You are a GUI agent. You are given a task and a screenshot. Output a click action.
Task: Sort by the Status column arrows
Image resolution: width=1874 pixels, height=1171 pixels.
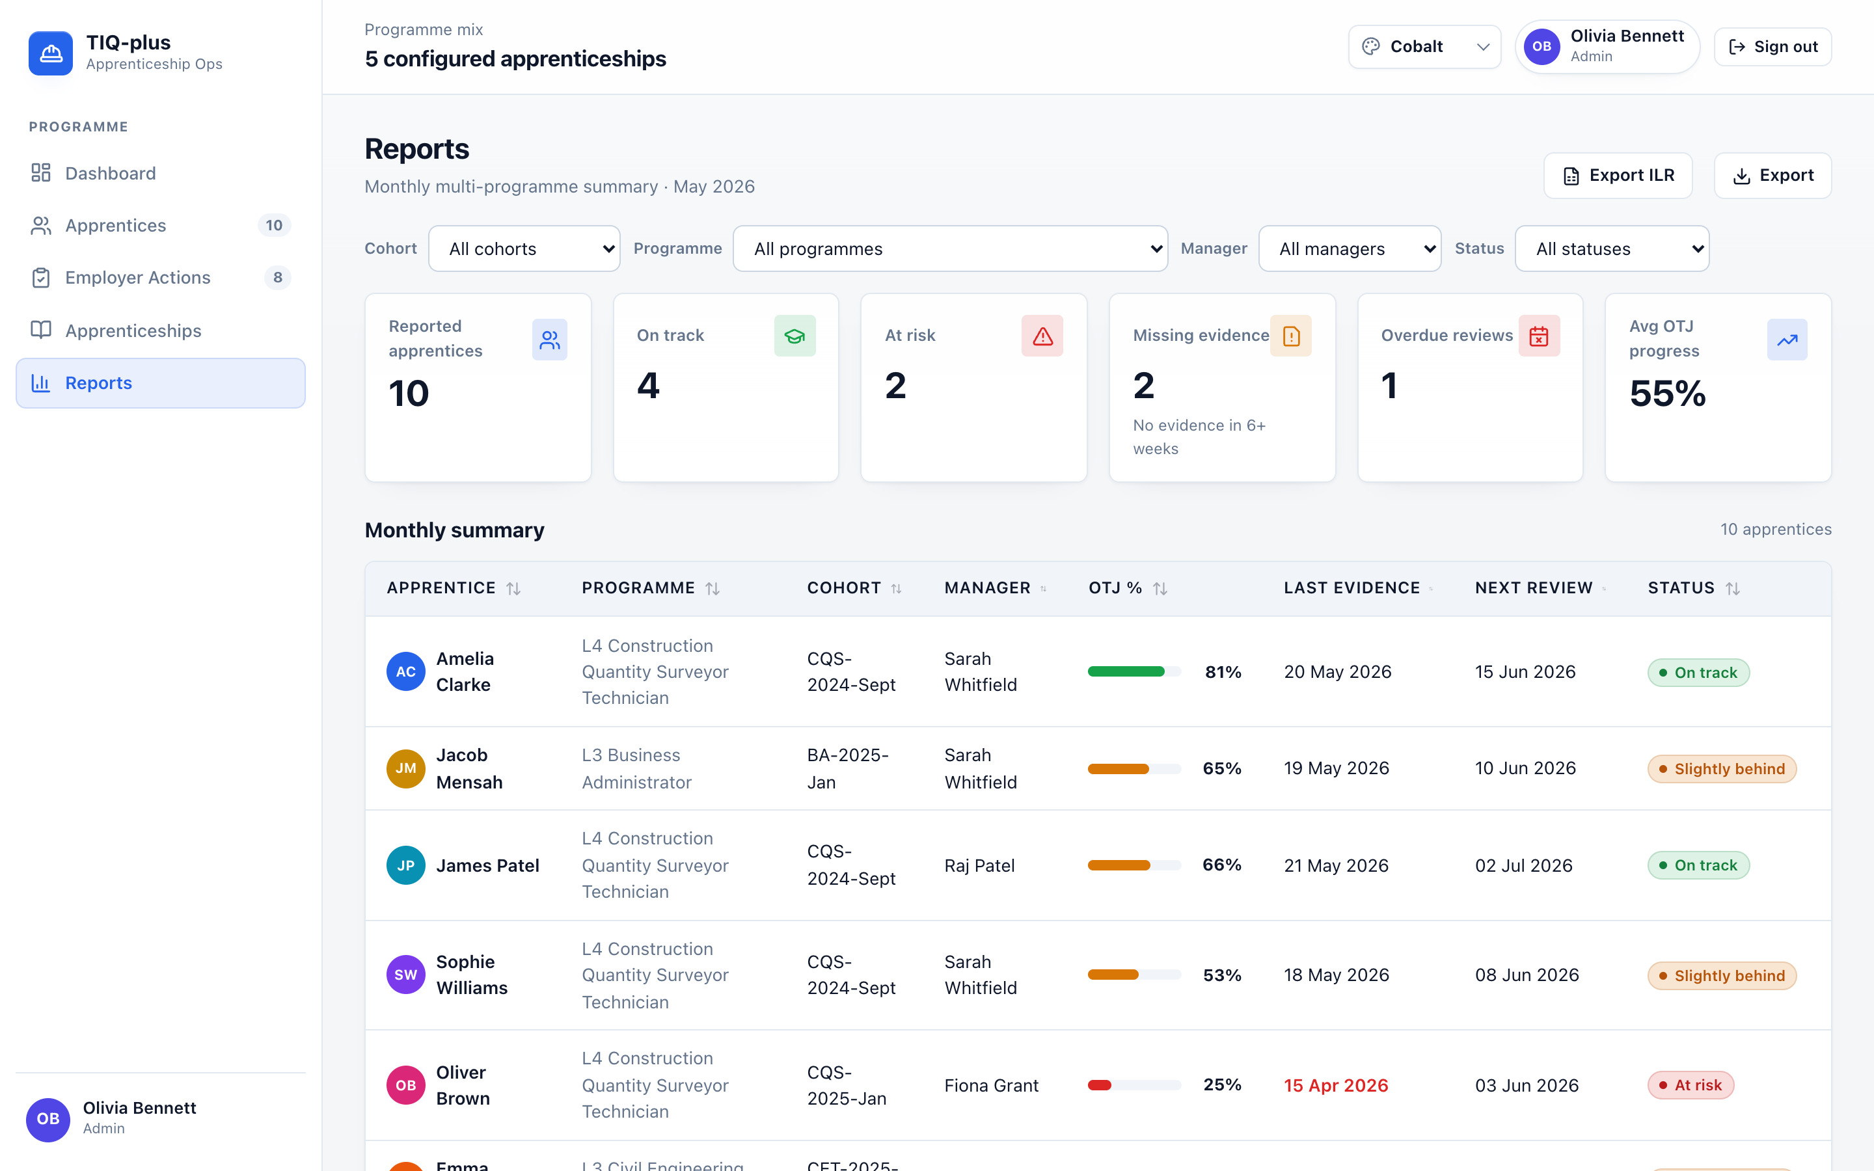coord(1733,589)
